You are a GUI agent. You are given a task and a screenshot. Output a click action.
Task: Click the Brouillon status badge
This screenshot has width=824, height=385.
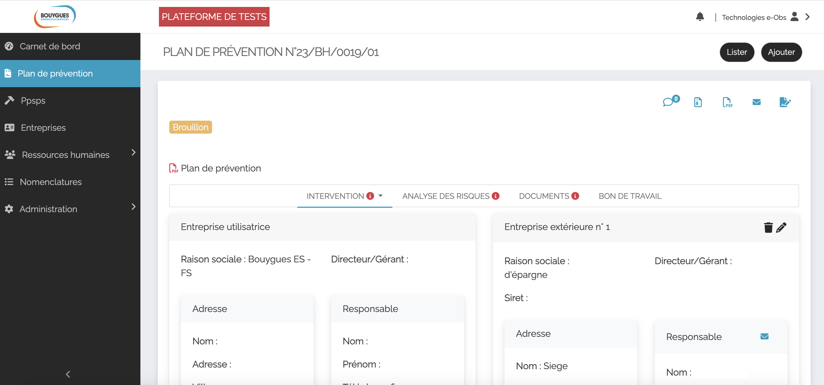190,127
